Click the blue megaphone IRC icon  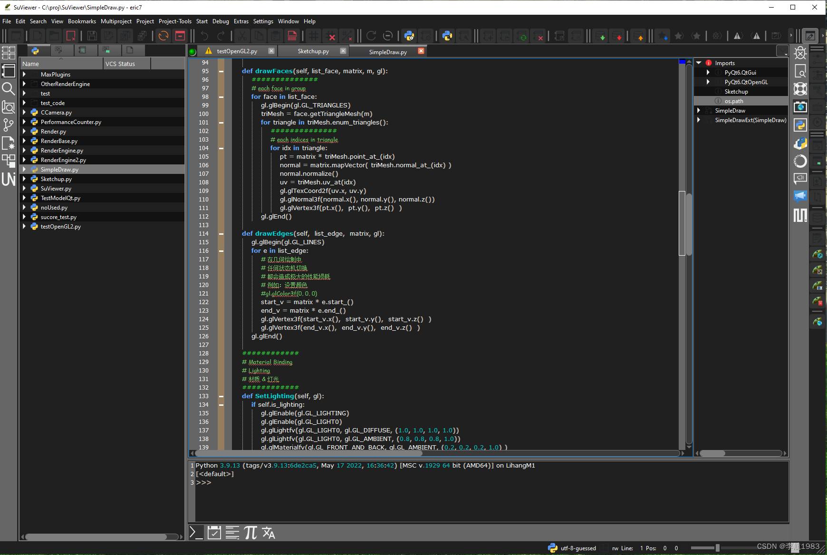(800, 197)
